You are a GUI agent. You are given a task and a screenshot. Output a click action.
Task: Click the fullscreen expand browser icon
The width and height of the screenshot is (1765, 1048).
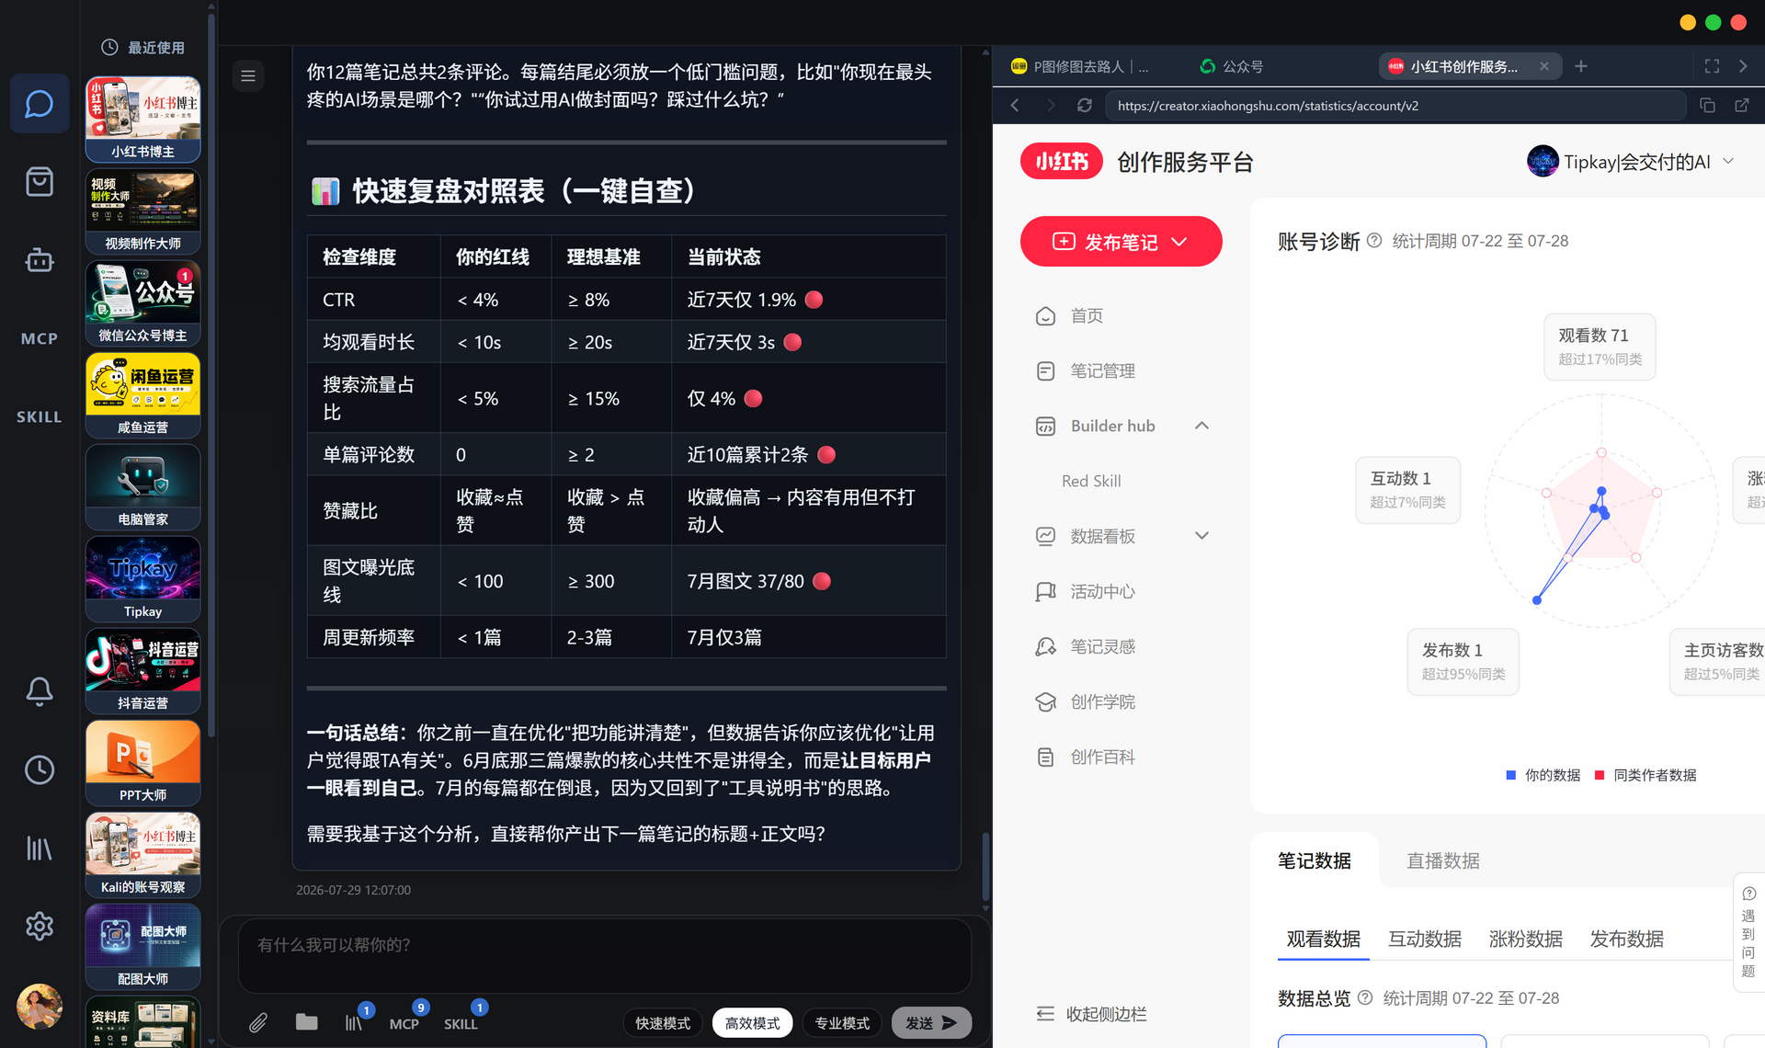tap(1712, 66)
